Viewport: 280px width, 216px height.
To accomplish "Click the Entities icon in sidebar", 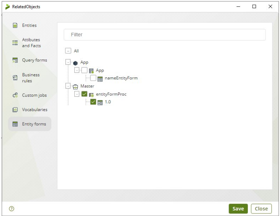I will 15,26.
